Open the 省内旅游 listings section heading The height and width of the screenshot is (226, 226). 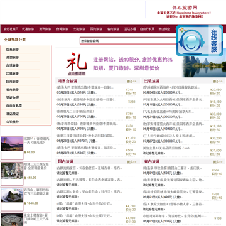[x=151, y=161]
